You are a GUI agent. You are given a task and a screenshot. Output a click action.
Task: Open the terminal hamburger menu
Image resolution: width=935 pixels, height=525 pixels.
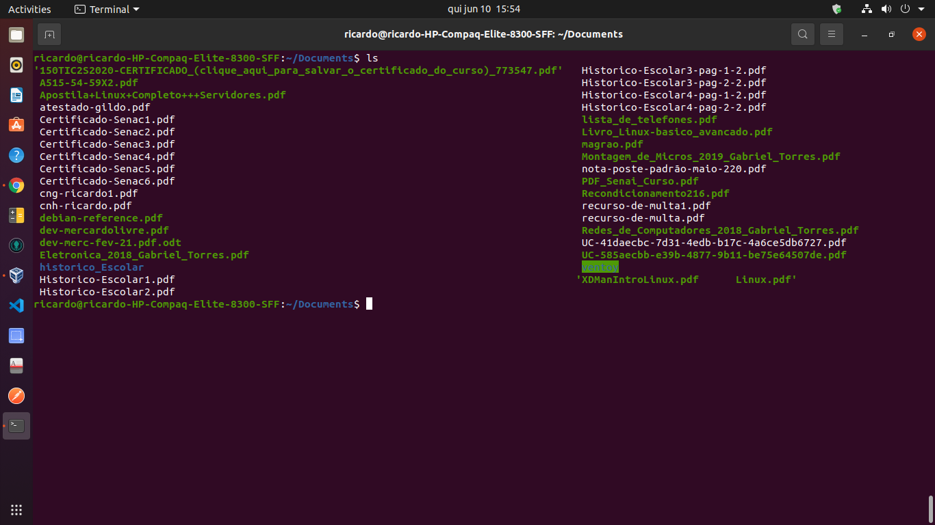tap(832, 34)
